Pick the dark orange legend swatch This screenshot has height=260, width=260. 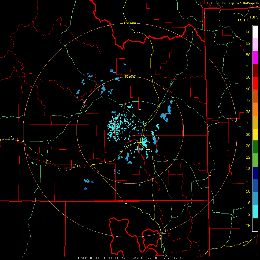coord(255,96)
